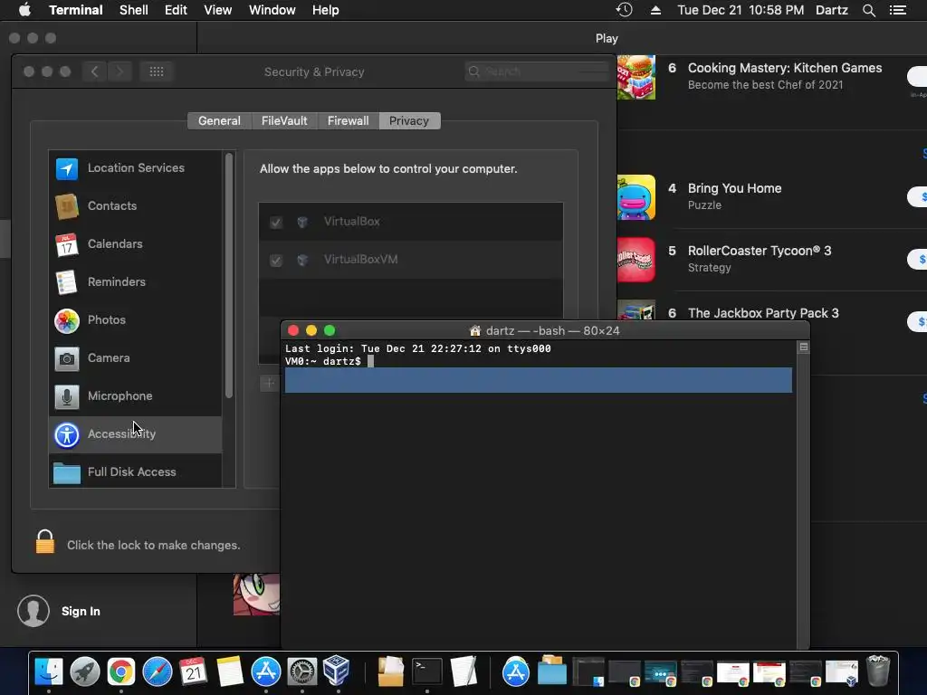Open RollerCoaster Tycoon 3 app listing
Image resolution: width=927 pixels, height=695 pixels.
click(x=760, y=251)
